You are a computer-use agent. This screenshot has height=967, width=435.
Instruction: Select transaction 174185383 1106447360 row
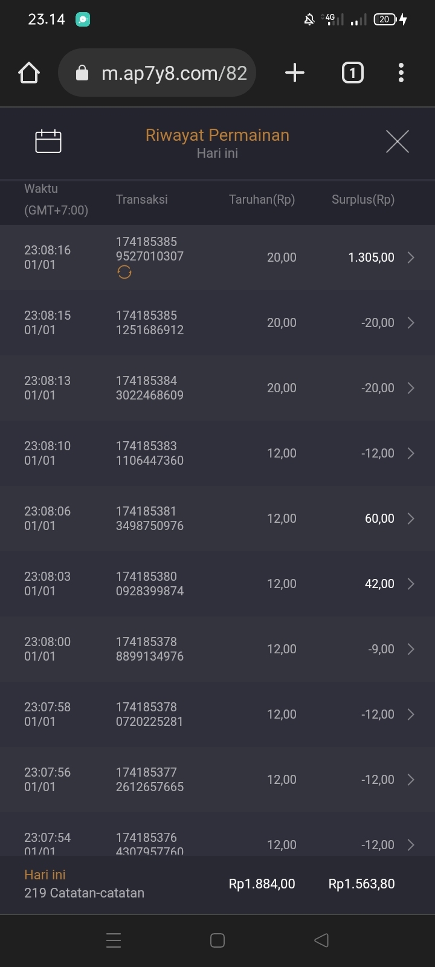point(150,453)
